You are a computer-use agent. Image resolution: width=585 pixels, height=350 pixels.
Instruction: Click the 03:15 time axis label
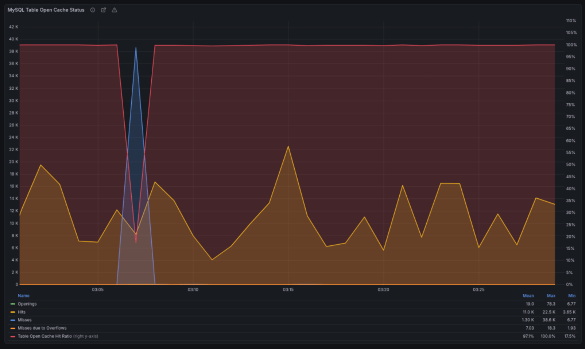[x=288, y=290]
